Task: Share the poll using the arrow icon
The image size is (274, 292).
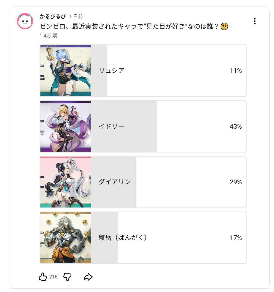Action: pos(88,277)
